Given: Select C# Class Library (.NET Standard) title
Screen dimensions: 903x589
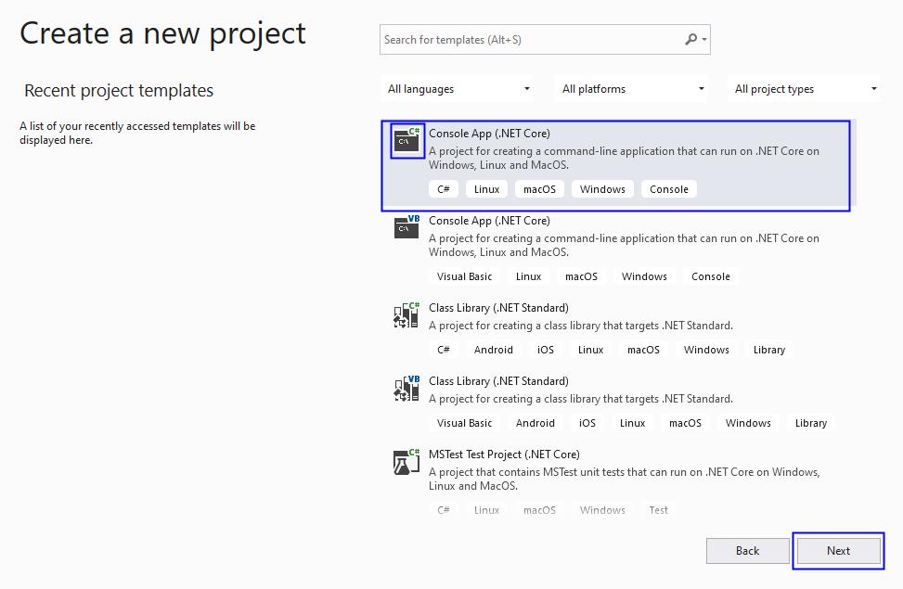Looking at the screenshot, I should coord(498,308).
